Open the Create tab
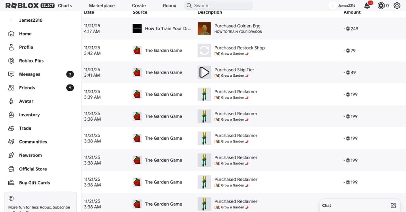 (139, 6)
